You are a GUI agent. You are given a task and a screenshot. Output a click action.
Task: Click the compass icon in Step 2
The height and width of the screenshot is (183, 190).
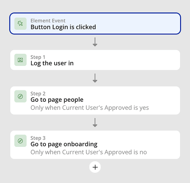click(x=21, y=96)
